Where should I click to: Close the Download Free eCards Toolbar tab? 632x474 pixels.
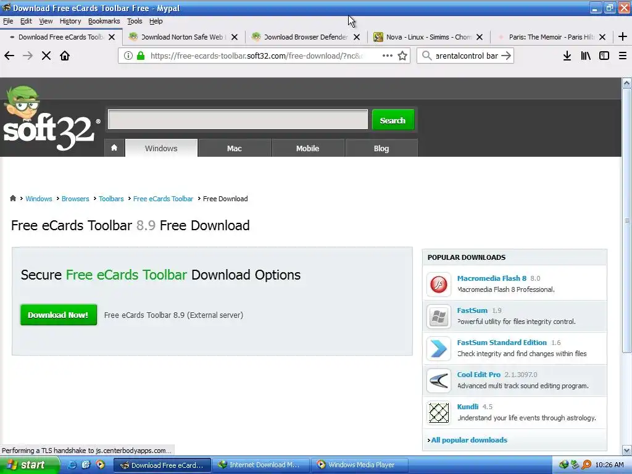point(112,37)
